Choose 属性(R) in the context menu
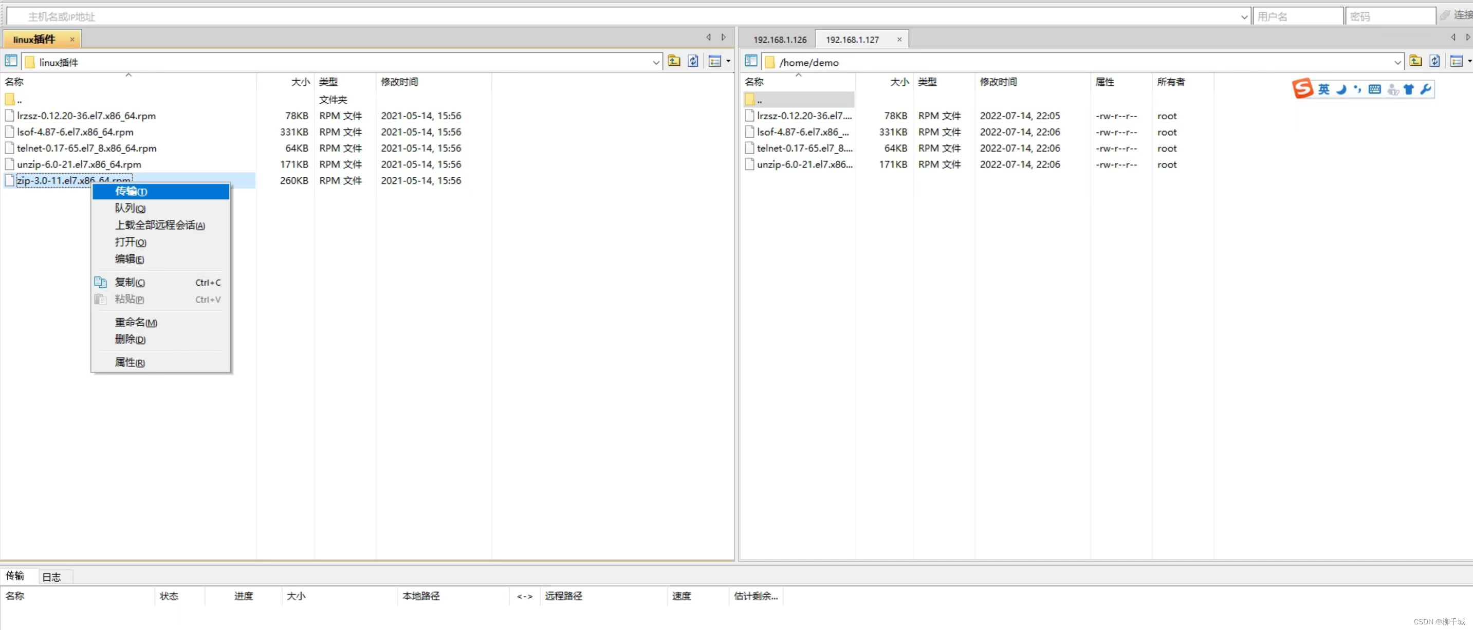Viewport: 1473px width, 630px height. click(161, 362)
